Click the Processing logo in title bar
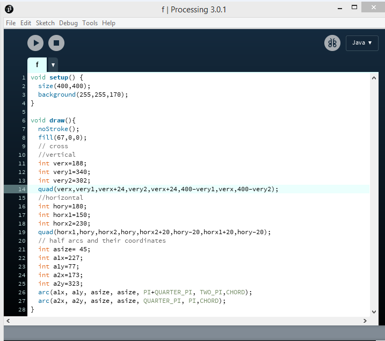Viewport: 385px width, 341px height. [x=10, y=9]
